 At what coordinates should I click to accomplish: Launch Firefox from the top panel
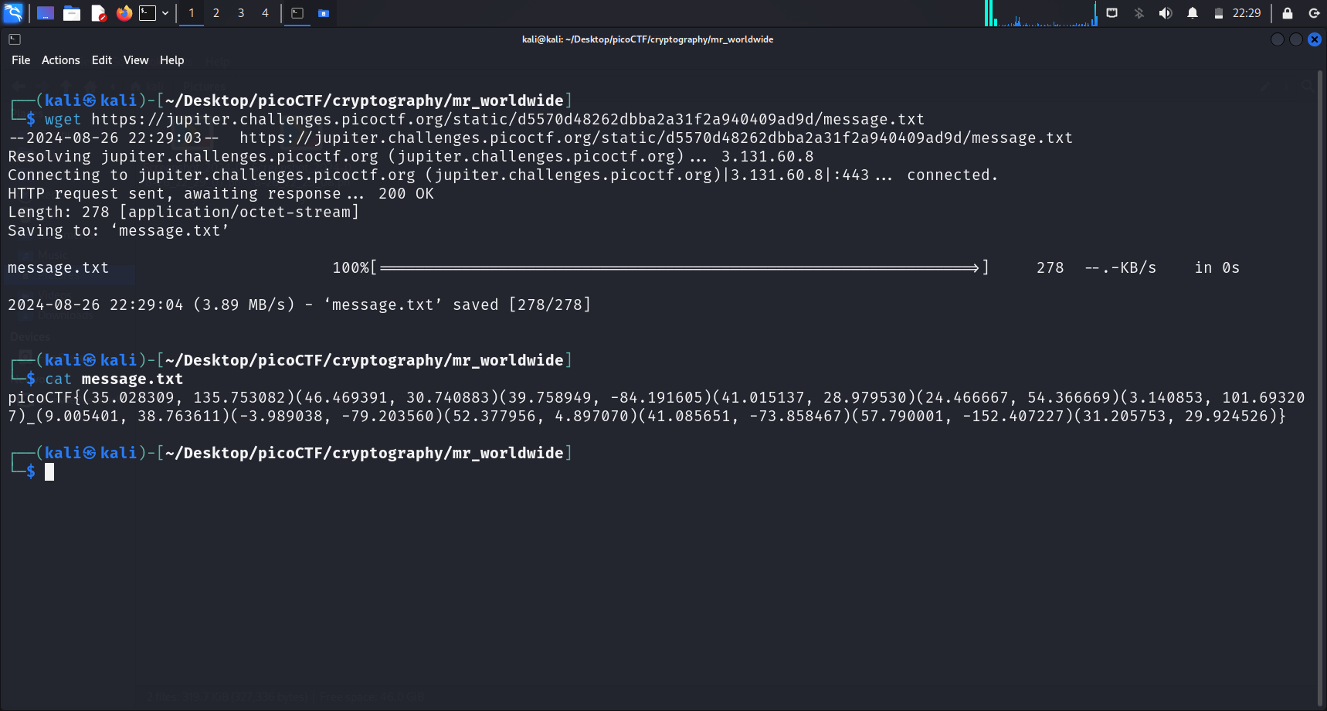pos(124,13)
